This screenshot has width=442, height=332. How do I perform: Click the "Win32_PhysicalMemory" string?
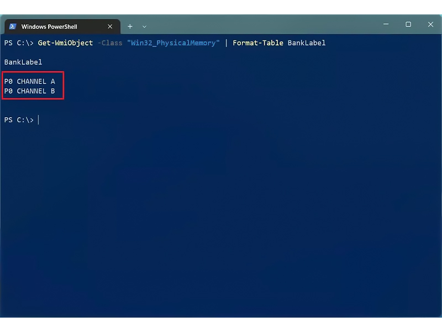tap(173, 43)
